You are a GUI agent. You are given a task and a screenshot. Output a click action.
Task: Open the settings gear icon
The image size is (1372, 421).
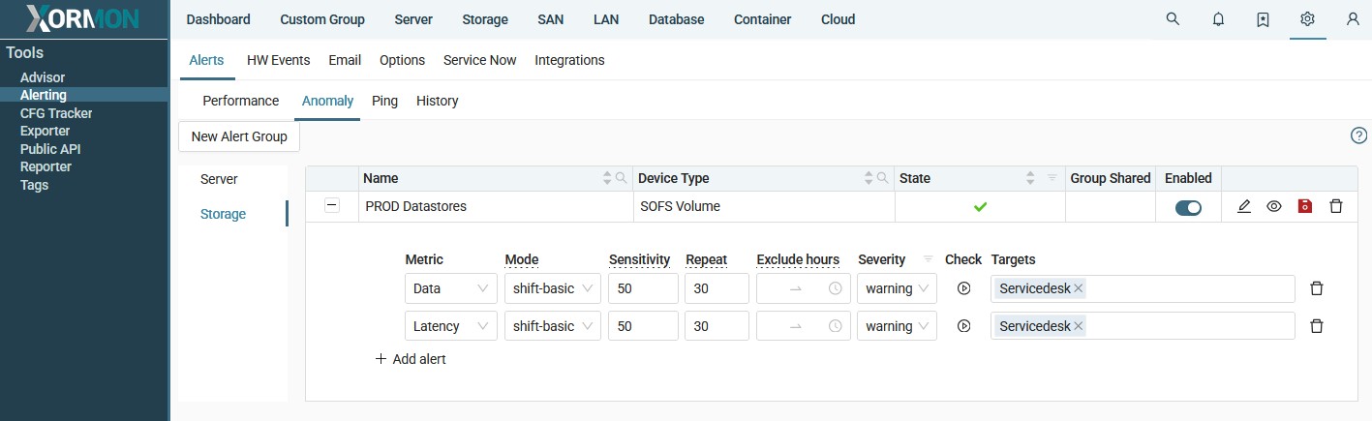1307,19
